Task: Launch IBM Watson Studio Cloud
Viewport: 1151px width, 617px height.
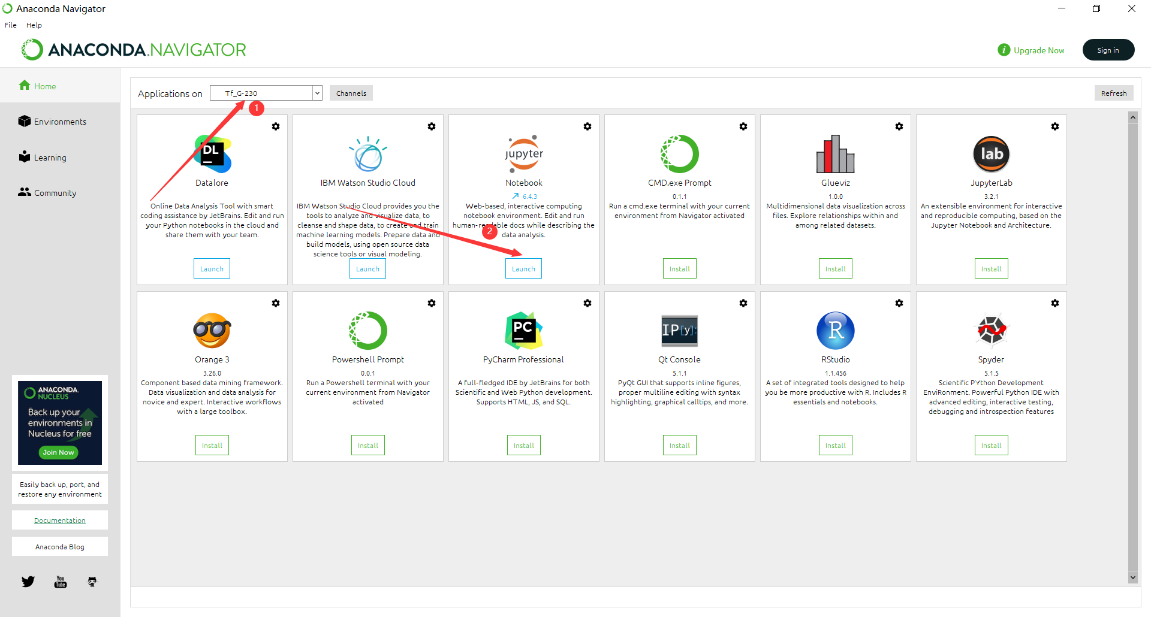Action: 367,268
